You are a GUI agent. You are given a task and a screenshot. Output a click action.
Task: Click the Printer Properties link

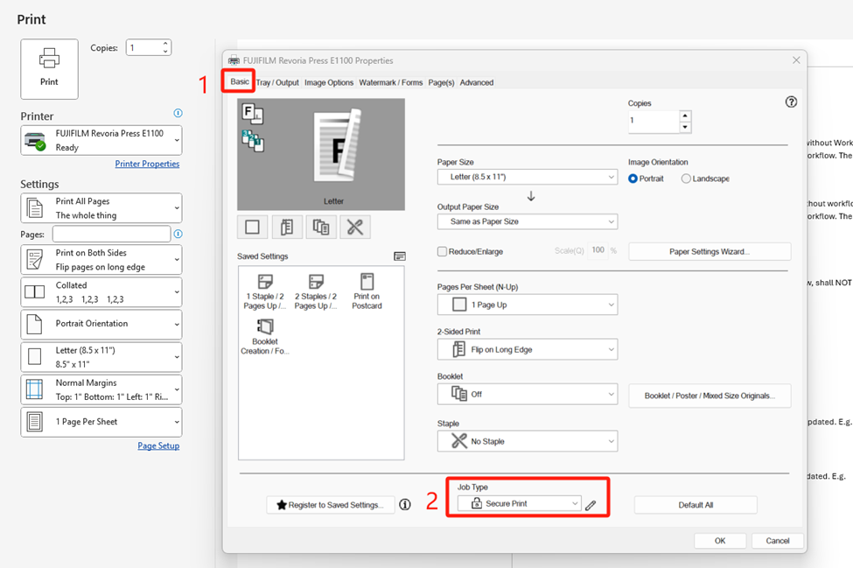147,164
